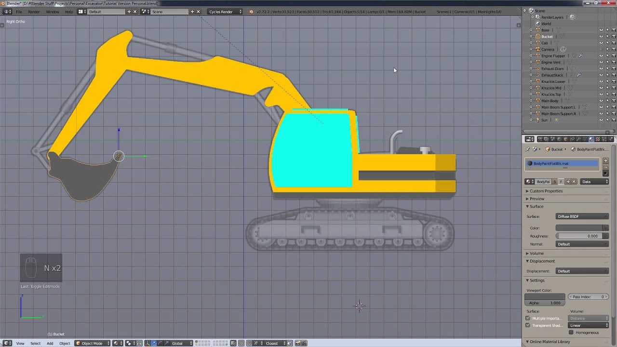Screen dimensions: 617x347
Task: Open the Cycles Render engine dropdown
Action: pyautogui.click(x=225, y=12)
